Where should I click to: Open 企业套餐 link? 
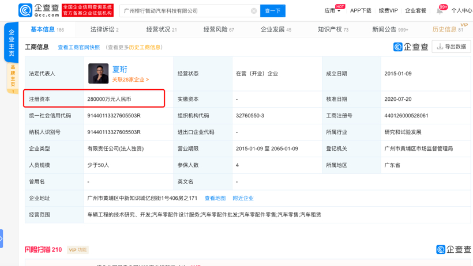click(x=415, y=10)
